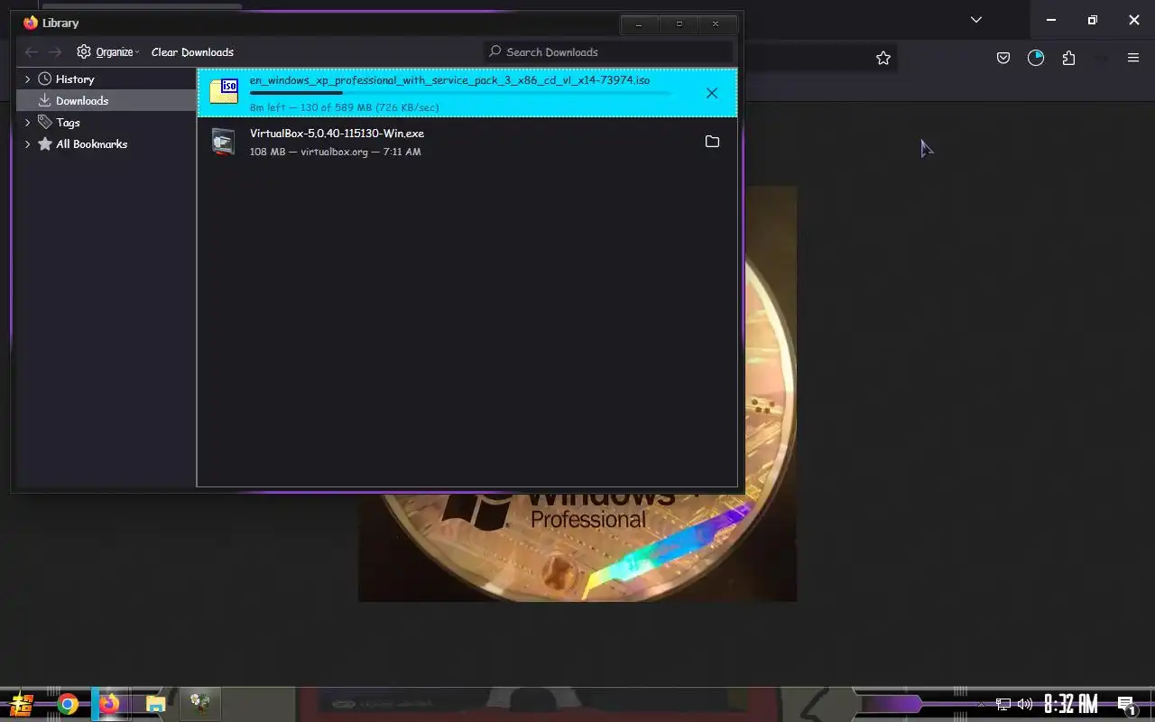
Task: Open the list all tabs dropdown arrow
Action: (975, 20)
